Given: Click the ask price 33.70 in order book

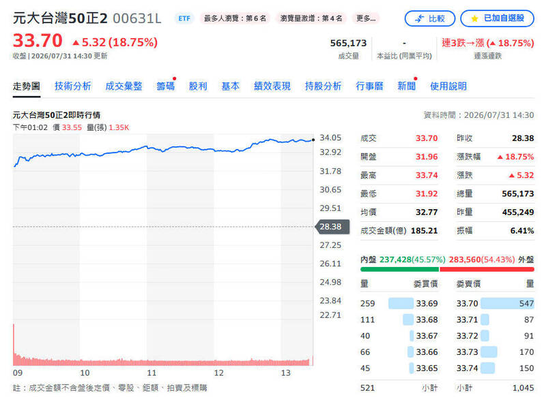Looking at the screenshot, I should [468, 303].
